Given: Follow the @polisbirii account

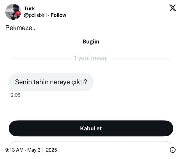Looking at the screenshot, I should coord(58,15).
